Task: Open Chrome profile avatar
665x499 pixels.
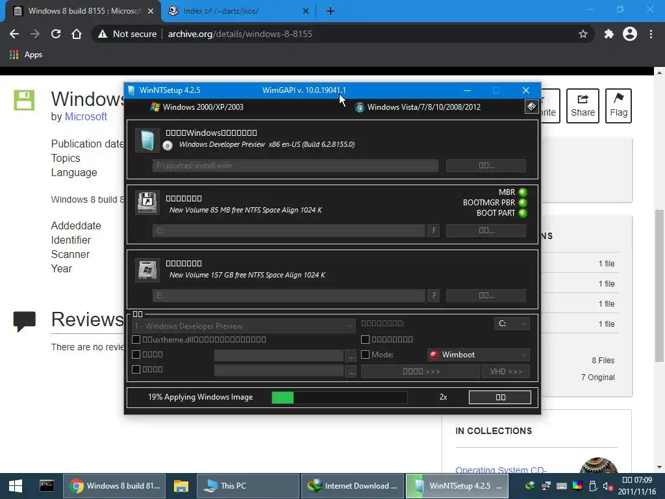Action: pyautogui.click(x=630, y=34)
